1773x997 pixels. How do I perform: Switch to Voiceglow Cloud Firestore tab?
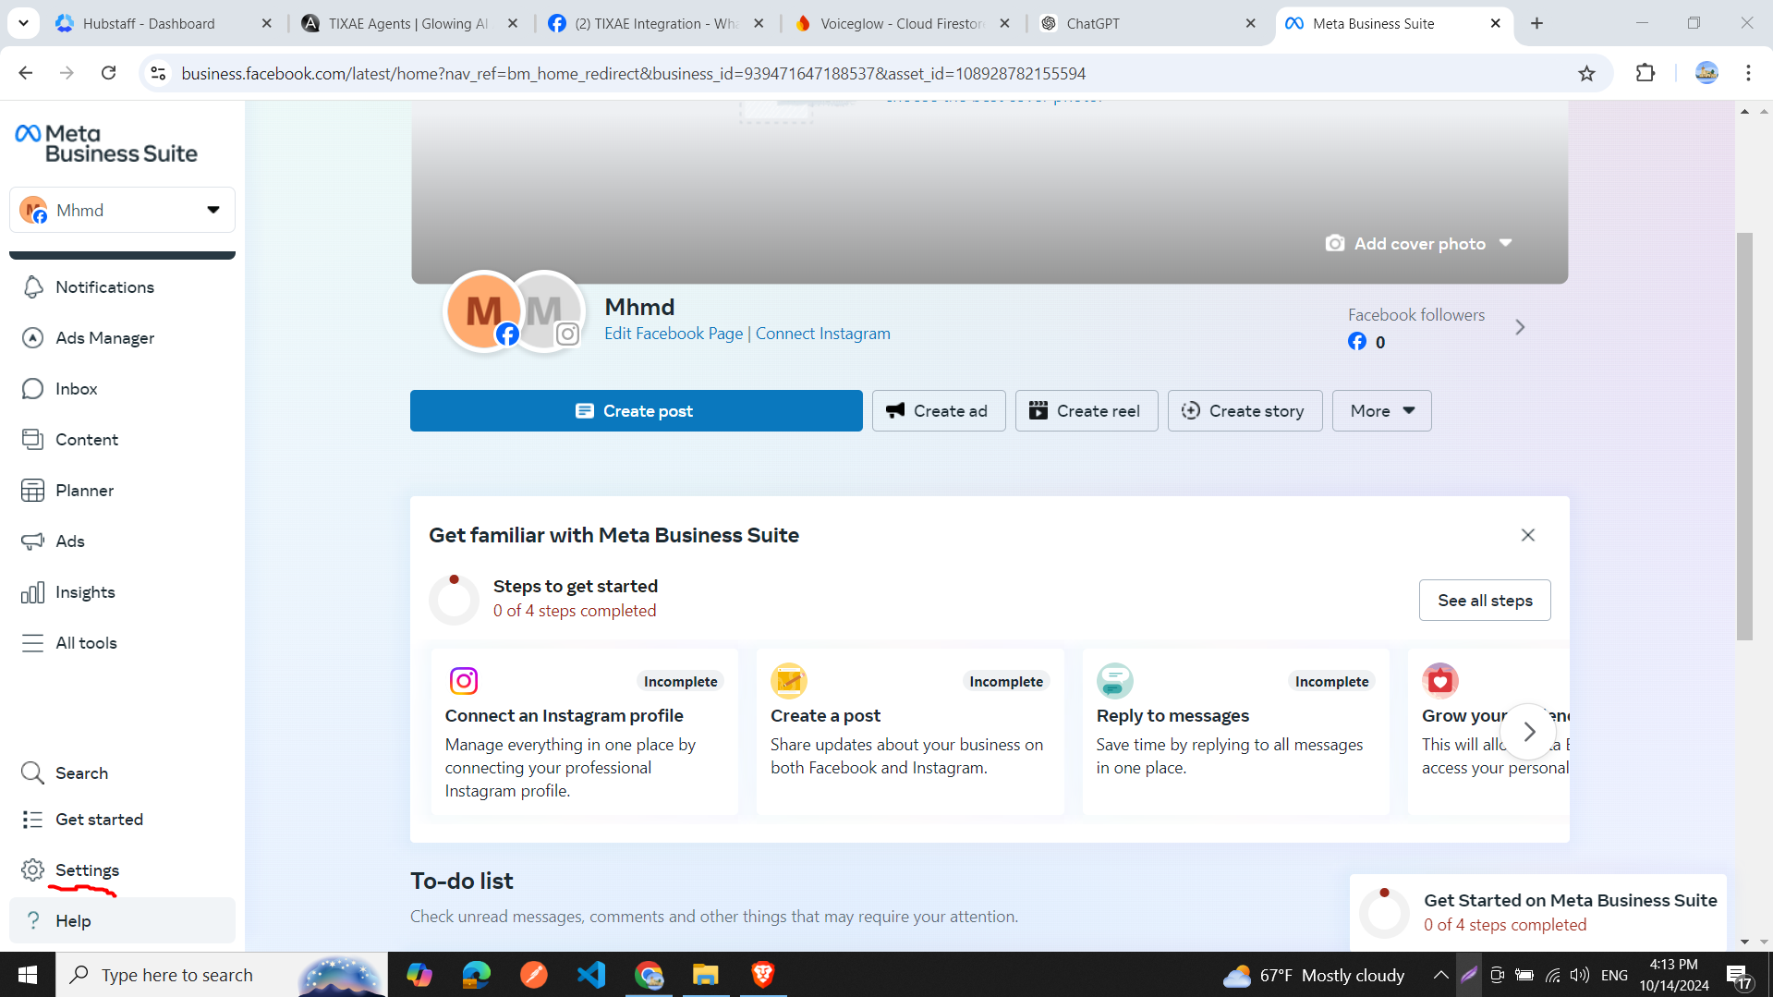903,23
